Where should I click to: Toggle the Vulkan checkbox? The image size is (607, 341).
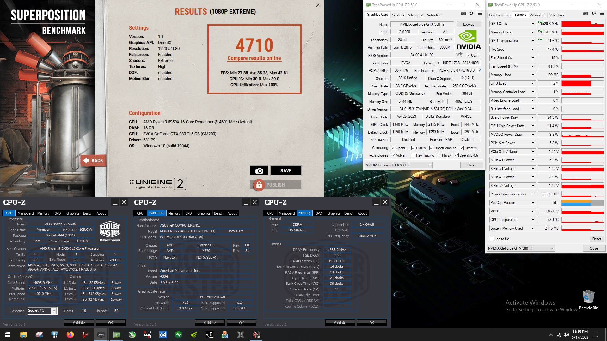pos(393,155)
